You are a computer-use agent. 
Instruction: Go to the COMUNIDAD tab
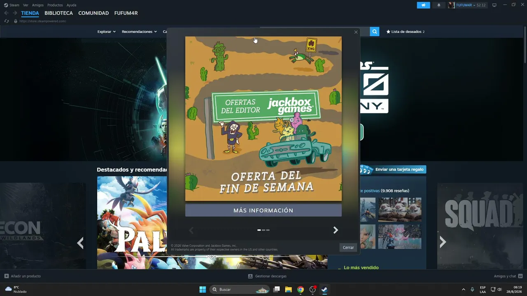[x=93, y=13]
